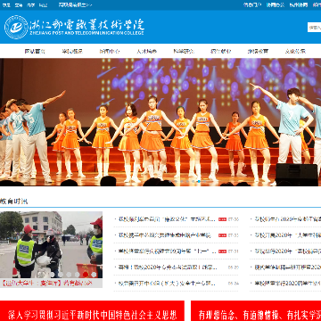The height and width of the screenshot is (321, 321).
Task: Open the 招生就业 navigation menu
Action: 221,51
